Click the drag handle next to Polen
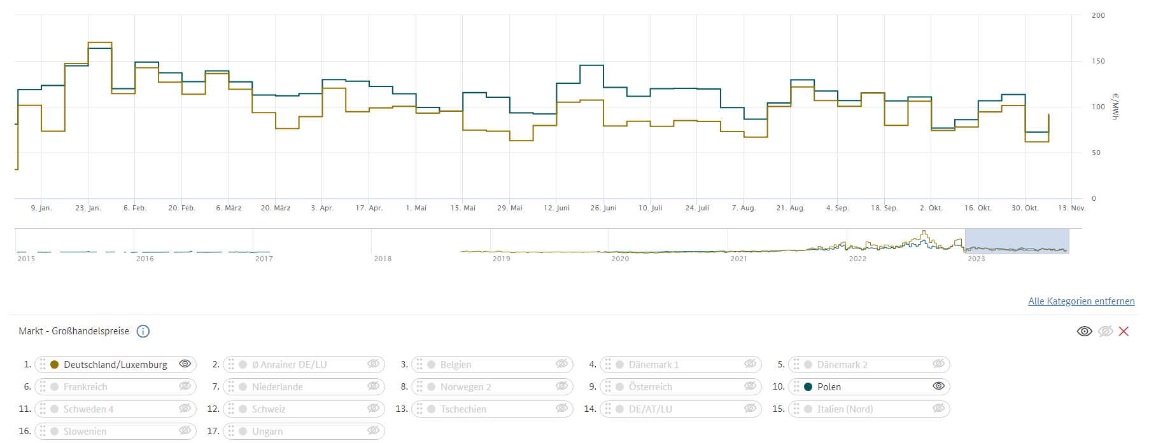This screenshot has height=443, width=1149. point(796,386)
